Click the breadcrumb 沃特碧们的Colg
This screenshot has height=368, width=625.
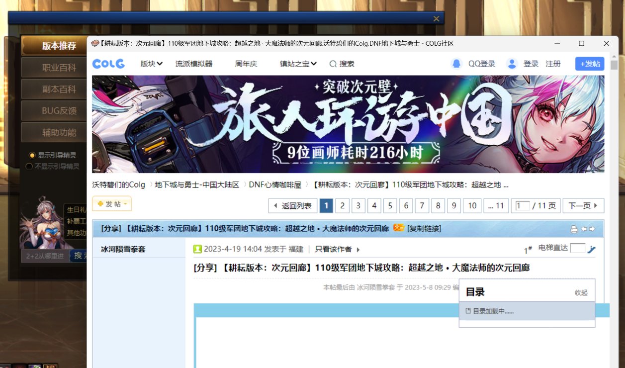pos(119,184)
